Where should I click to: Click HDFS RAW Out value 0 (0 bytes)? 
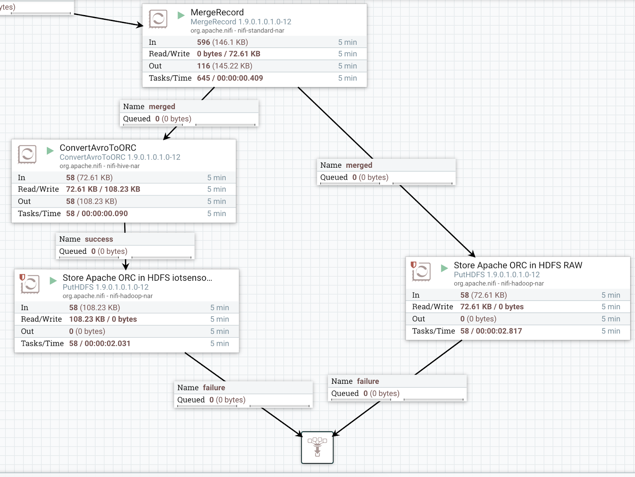pos(478,319)
